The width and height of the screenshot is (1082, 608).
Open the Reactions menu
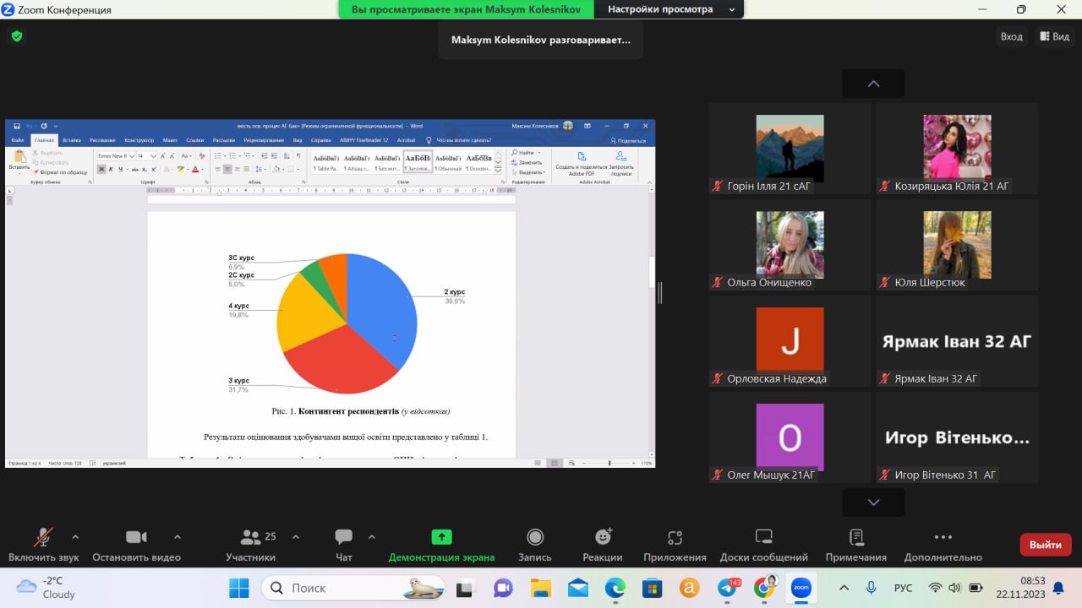(x=603, y=545)
